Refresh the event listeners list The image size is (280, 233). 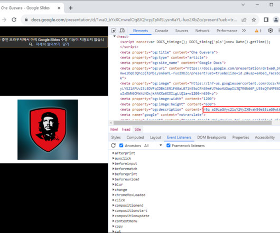[x=114, y=145]
